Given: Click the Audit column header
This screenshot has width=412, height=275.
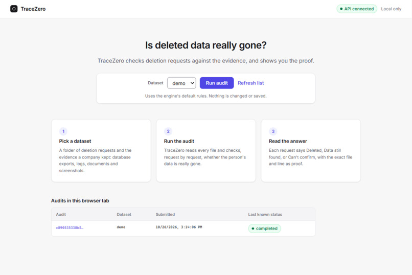Looking at the screenshot, I should [x=61, y=214].
